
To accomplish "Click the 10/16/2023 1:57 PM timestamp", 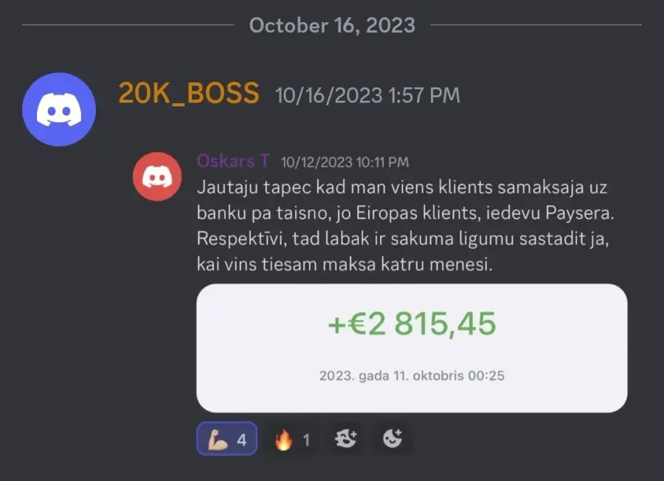I will tap(367, 95).
